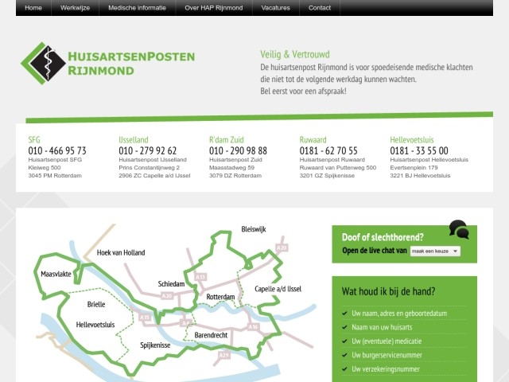
Task: Click the IJsselland phone number 010 - 279 92 62
Action: 147,150
